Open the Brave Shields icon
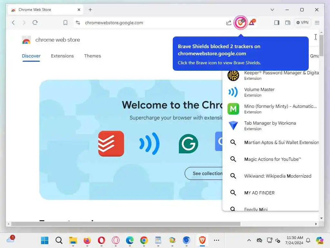Image resolution: width=330 pixels, height=248 pixels. pos(240,22)
